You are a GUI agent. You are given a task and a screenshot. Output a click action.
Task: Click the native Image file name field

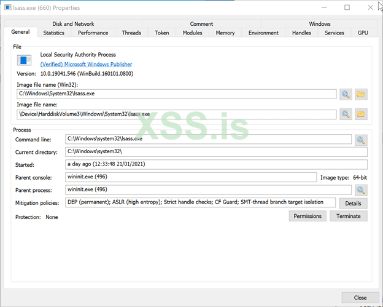click(177, 114)
